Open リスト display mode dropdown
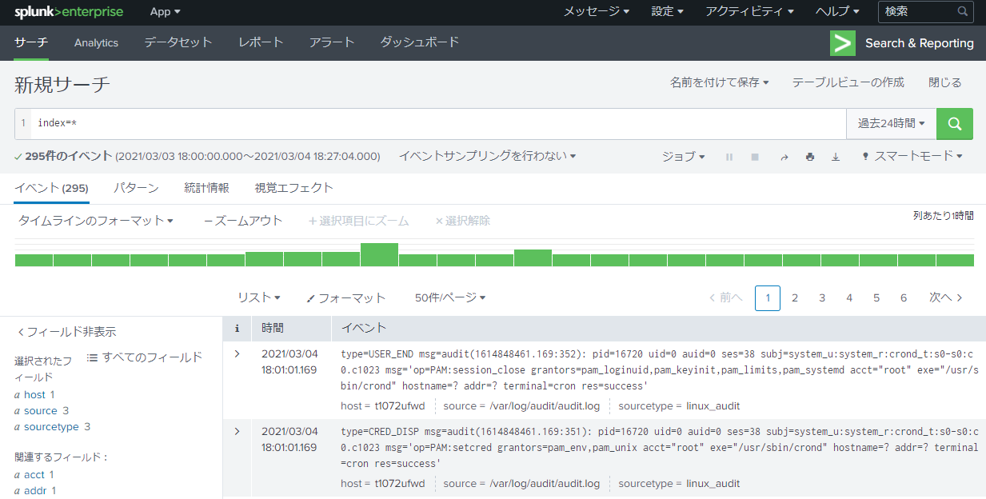The width and height of the screenshot is (986, 499). (259, 297)
